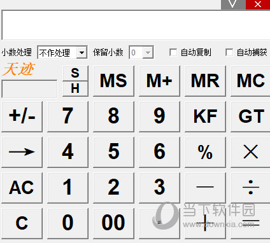
Task: Tap digit 7 key
Action: click(x=67, y=116)
